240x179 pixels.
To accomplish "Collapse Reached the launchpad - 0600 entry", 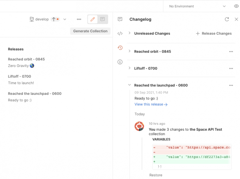I will 129,85.
